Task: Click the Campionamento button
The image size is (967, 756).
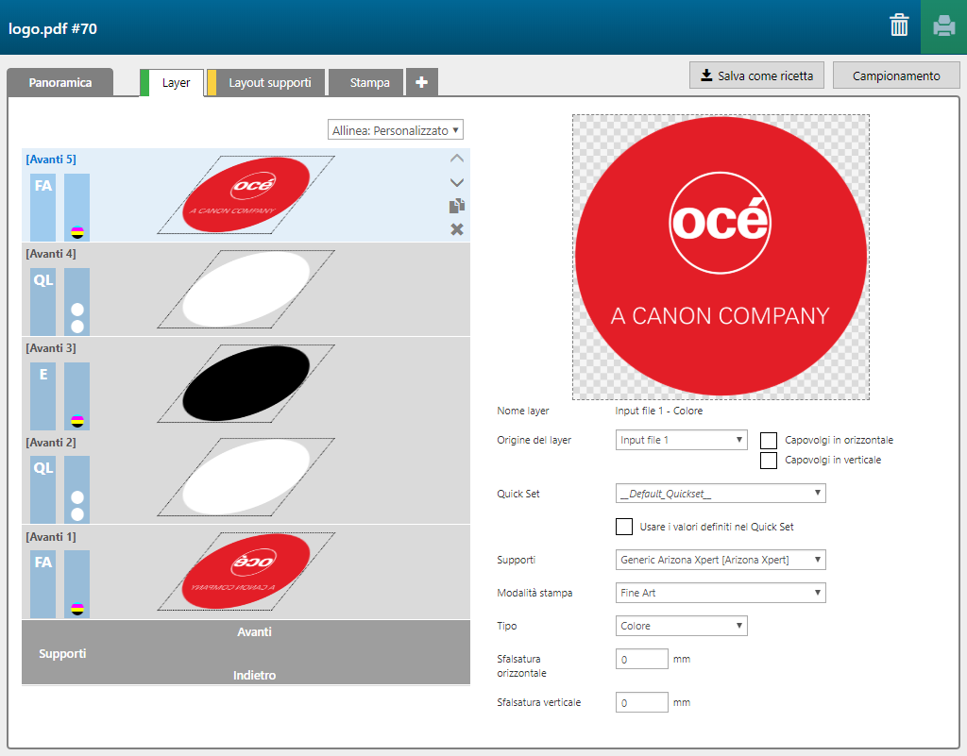Action: (896, 76)
